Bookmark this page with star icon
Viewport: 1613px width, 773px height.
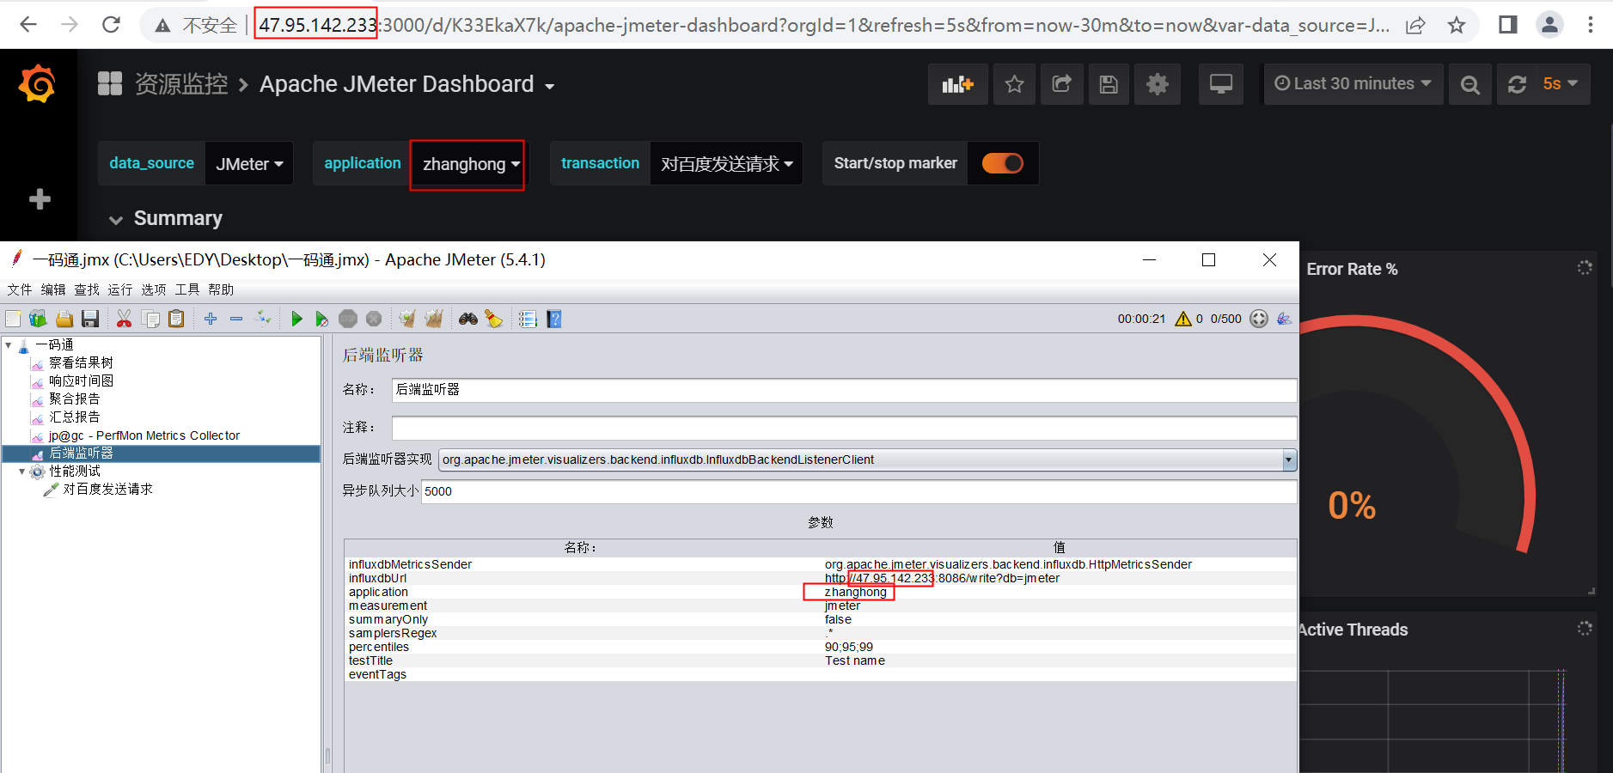[1457, 25]
